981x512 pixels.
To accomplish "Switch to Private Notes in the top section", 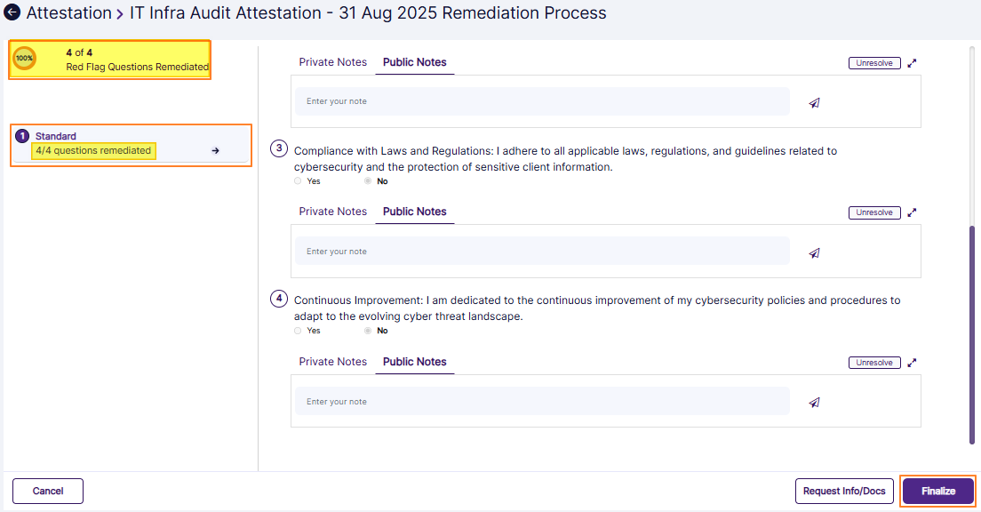I will [x=332, y=61].
